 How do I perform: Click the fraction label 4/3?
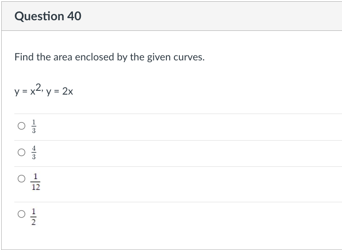click(x=35, y=152)
